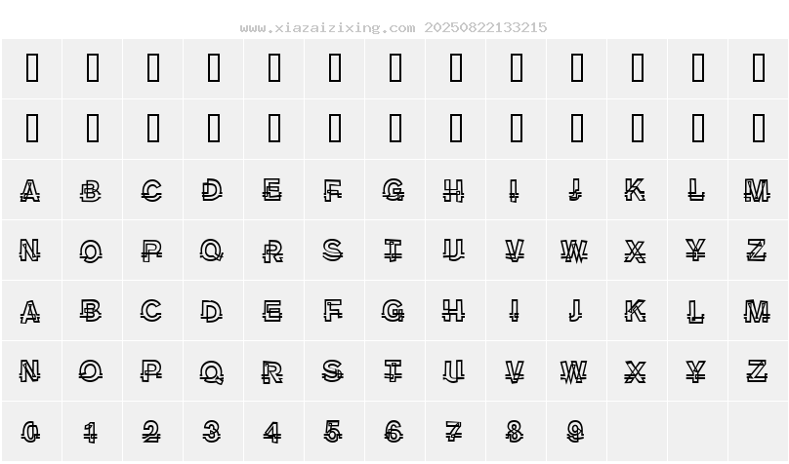Pick the digit 8 glyph preview
This screenshot has width=789, height=464.
pyautogui.click(x=516, y=432)
